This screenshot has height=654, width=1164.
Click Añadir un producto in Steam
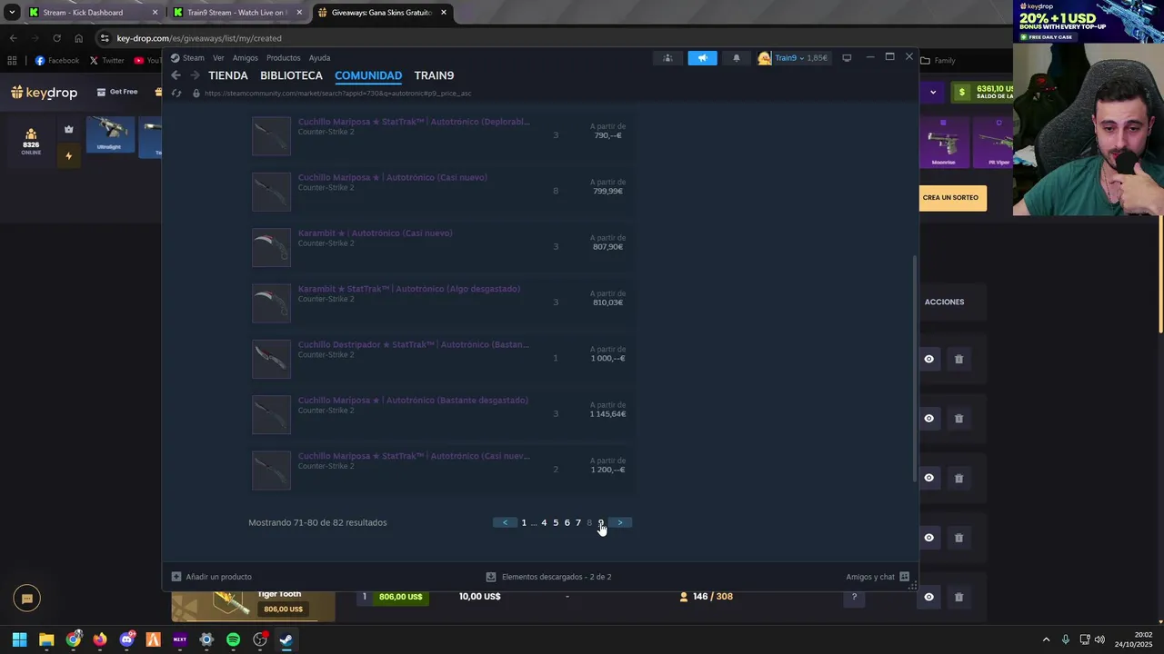[212, 577]
